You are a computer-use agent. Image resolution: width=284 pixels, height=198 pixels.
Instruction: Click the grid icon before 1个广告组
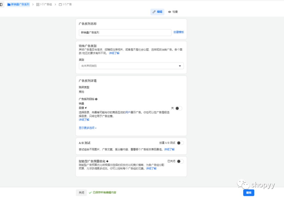point(38,4)
